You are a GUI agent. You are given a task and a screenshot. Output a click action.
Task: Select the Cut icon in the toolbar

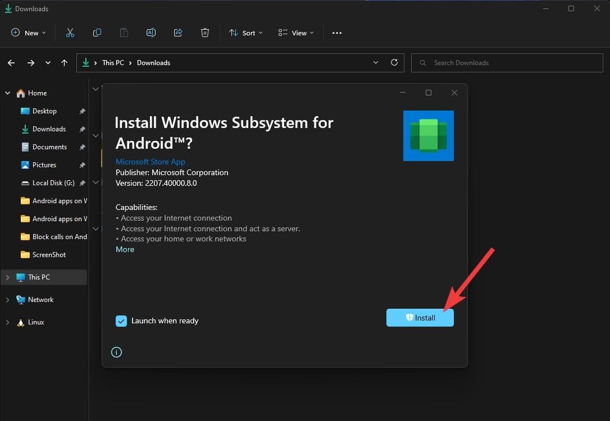click(x=70, y=33)
